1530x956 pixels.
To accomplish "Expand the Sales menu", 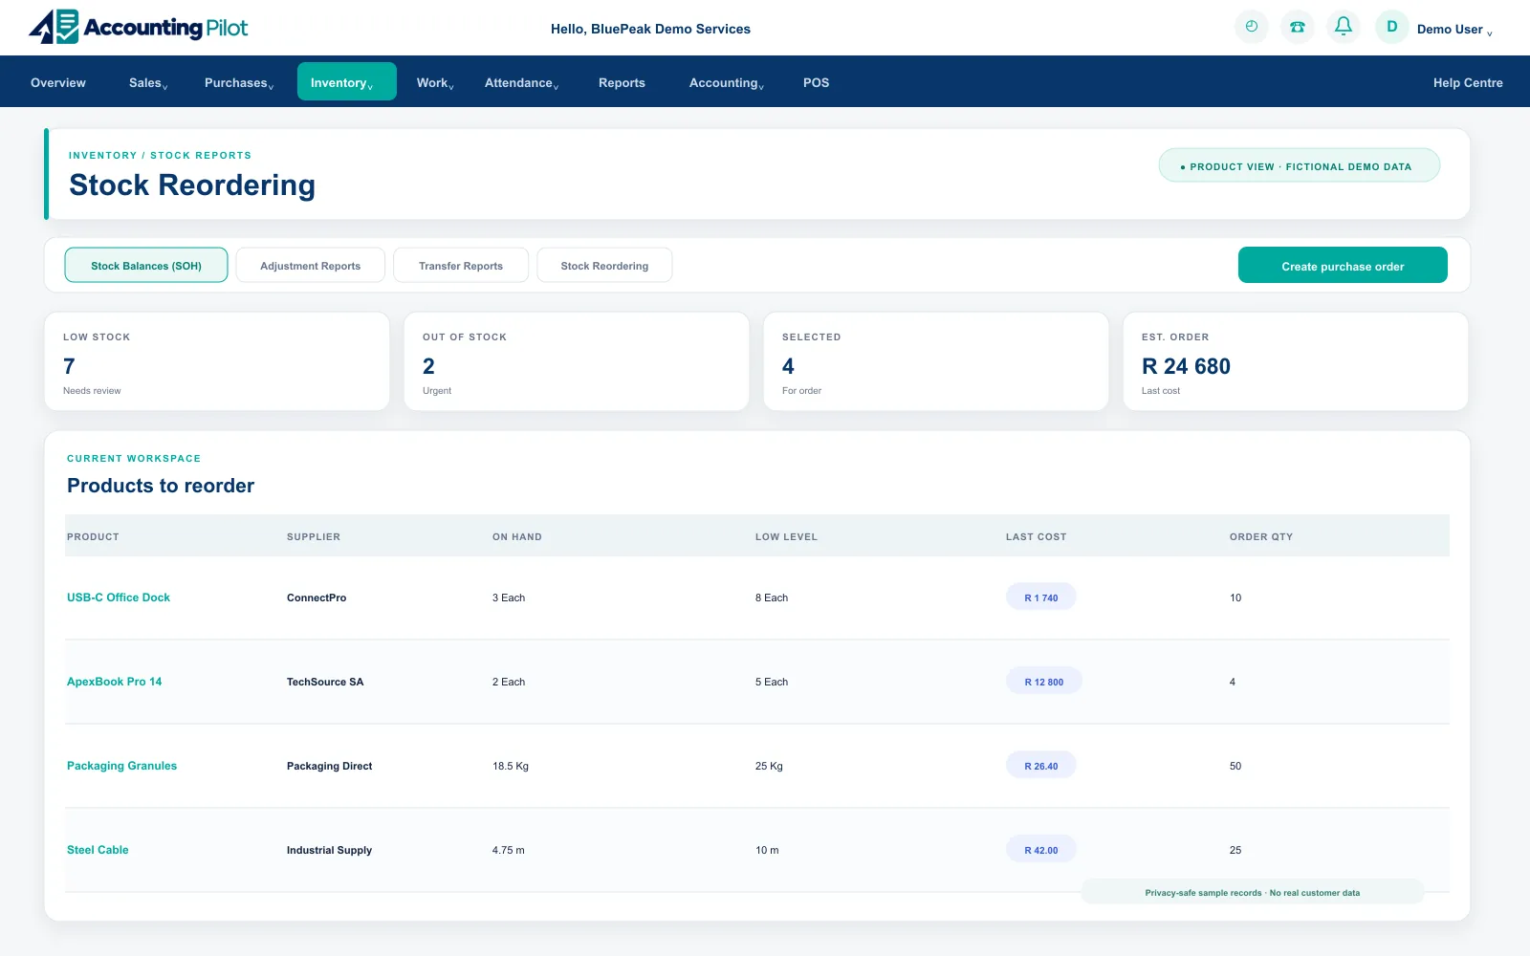I will (x=148, y=83).
